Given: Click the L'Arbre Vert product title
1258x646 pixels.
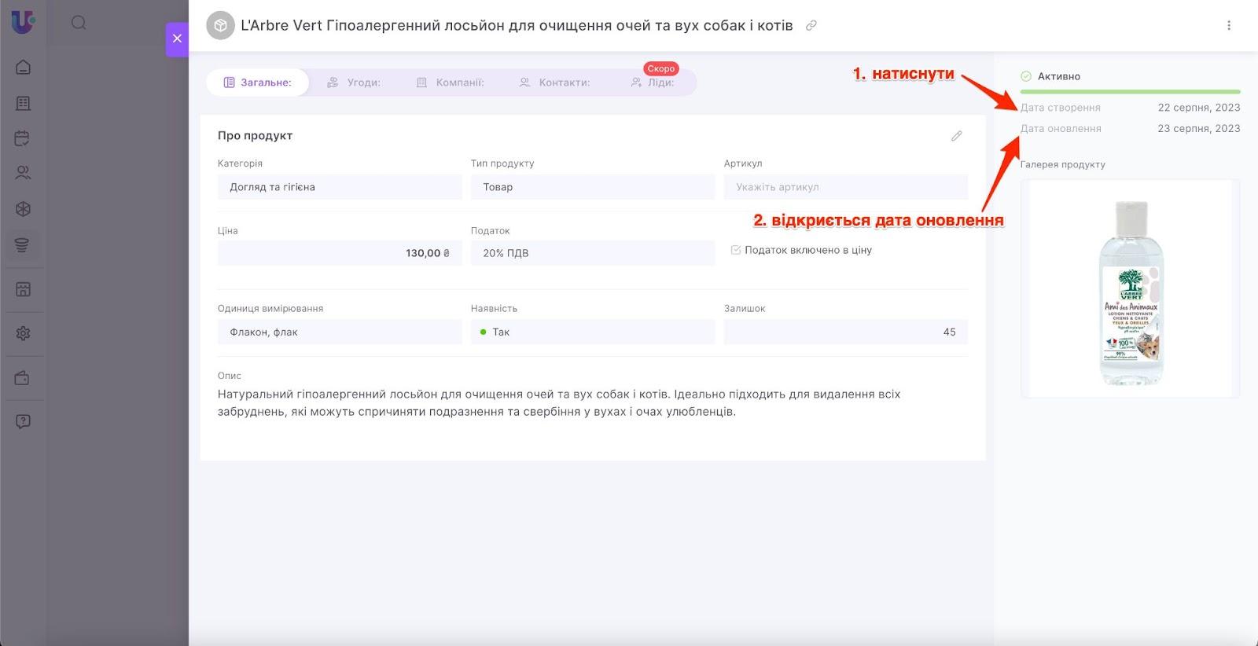Looking at the screenshot, I should pyautogui.click(x=517, y=25).
